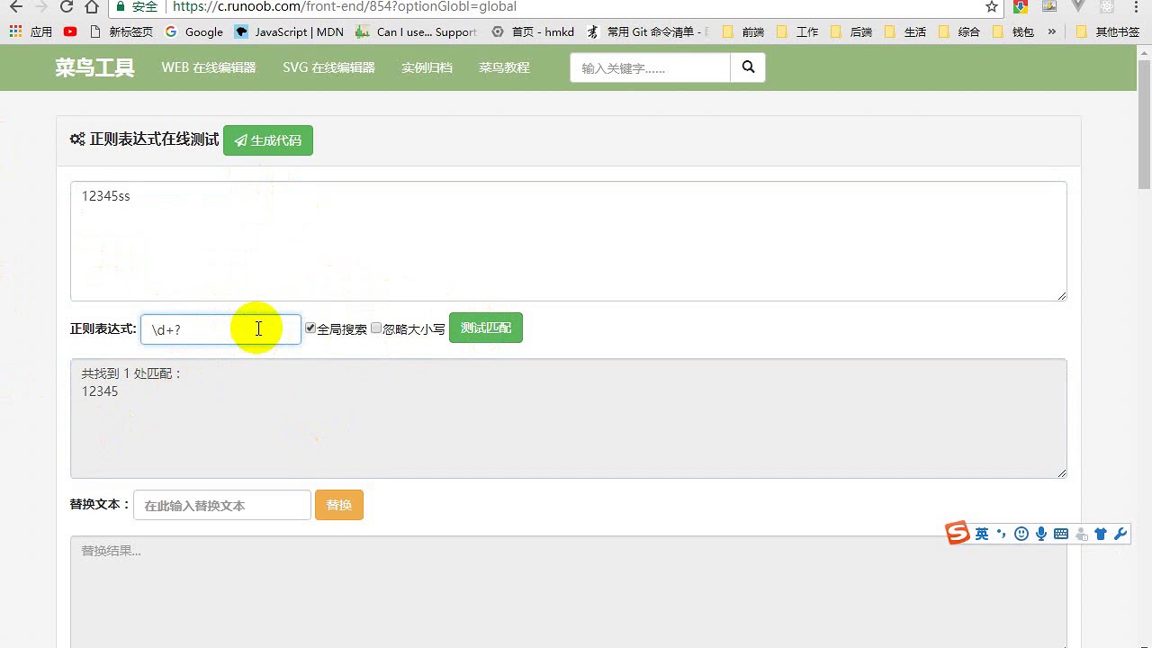Open the JavaScript | MDN bookmark
Viewport: 1152px width, 648px height.
[x=289, y=31]
